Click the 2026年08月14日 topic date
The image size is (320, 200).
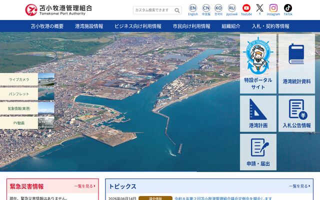(x=122, y=198)
